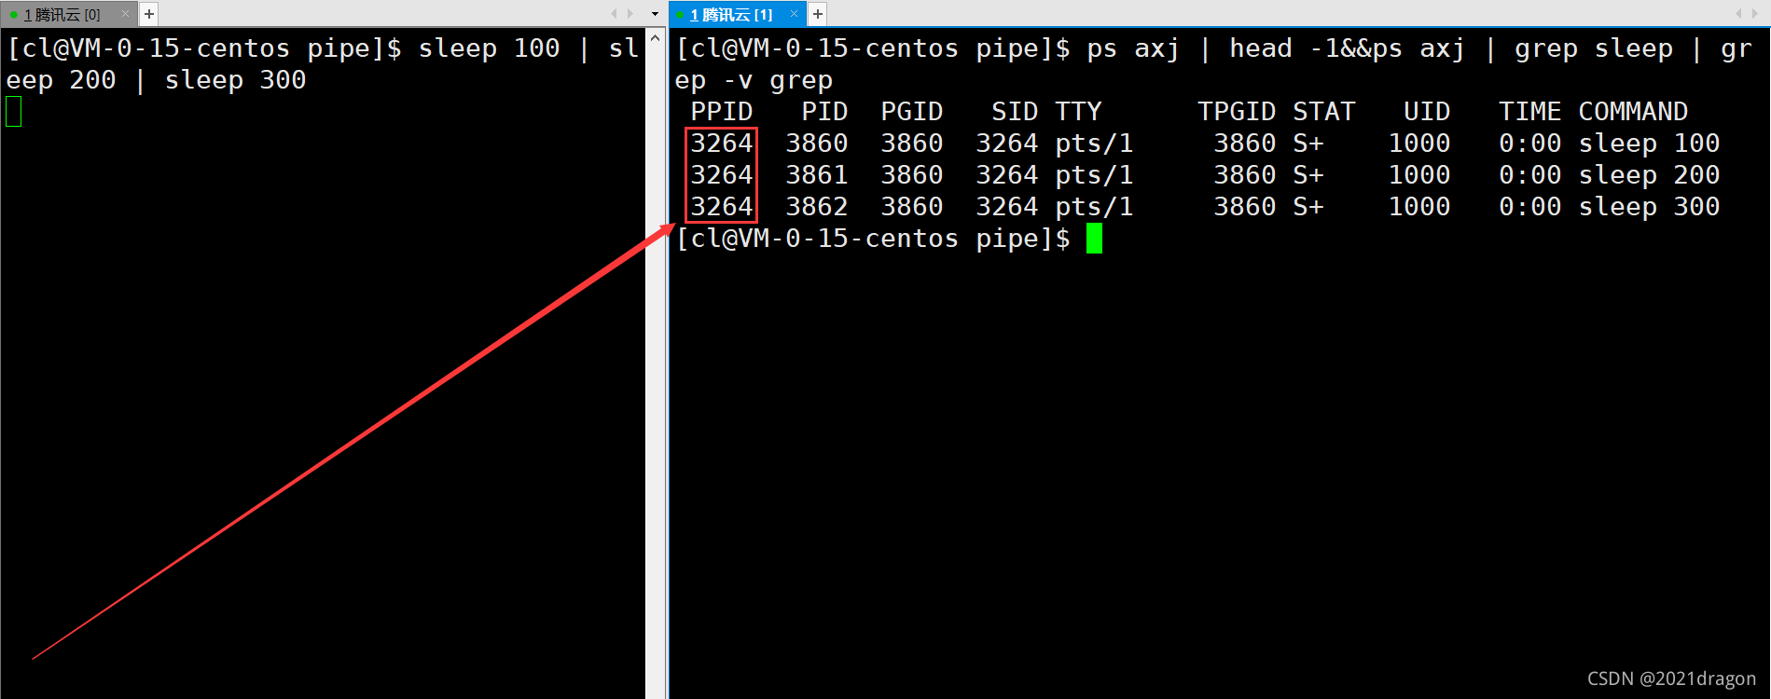
Task: Click the 'sleep 300' command entry
Action: [x=1648, y=207]
